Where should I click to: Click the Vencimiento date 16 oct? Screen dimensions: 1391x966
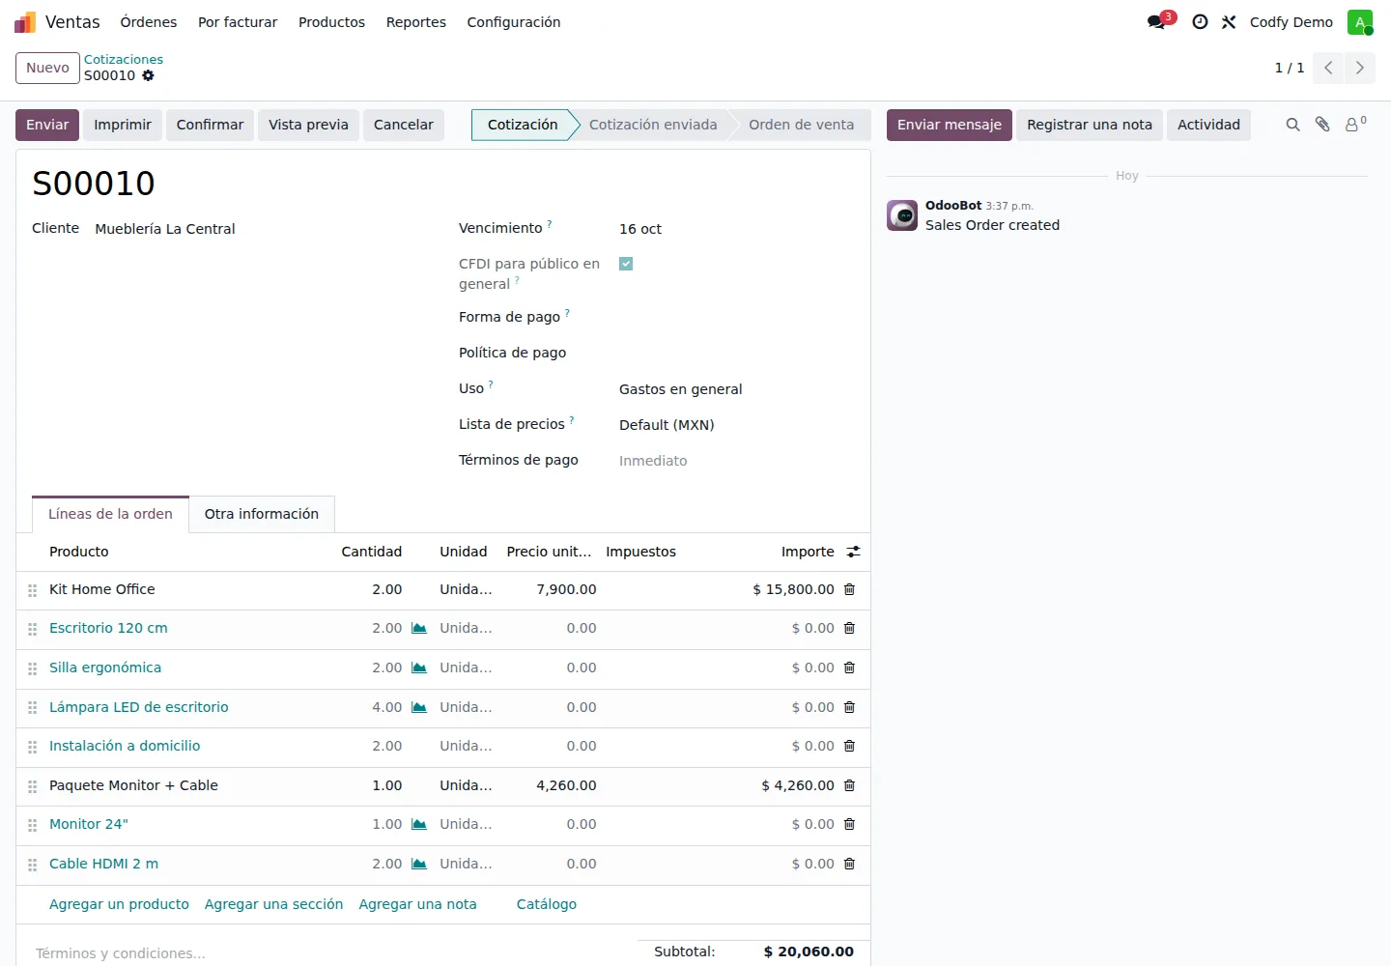[x=640, y=229]
